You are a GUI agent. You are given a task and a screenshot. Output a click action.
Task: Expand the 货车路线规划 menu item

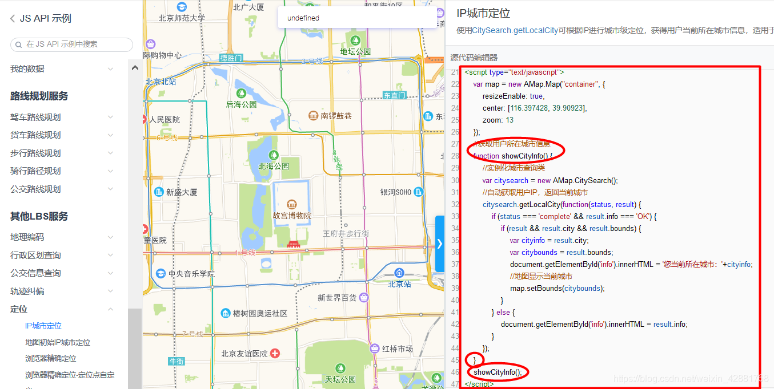[x=110, y=135]
